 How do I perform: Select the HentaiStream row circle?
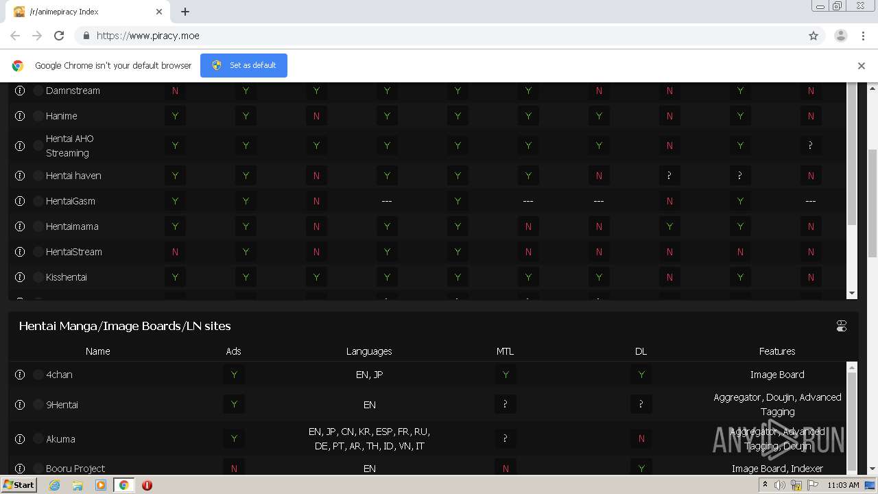point(38,252)
